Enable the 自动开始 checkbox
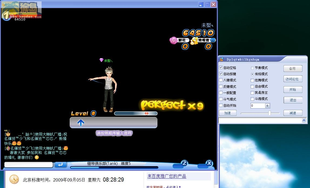This screenshot has width=310, height=188. [221, 105]
